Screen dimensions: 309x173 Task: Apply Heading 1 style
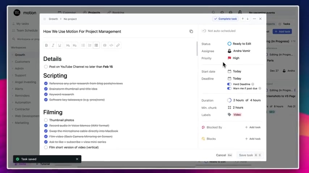(68, 45)
